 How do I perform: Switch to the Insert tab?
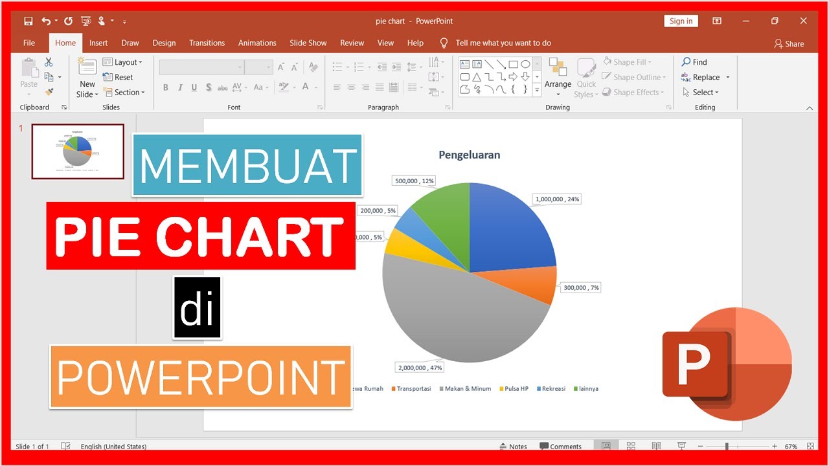pos(98,43)
